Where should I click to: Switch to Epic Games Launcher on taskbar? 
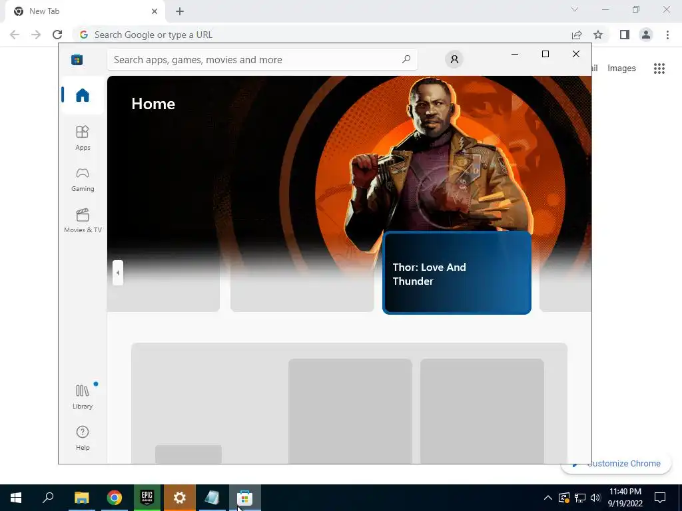pyautogui.click(x=147, y=498)
